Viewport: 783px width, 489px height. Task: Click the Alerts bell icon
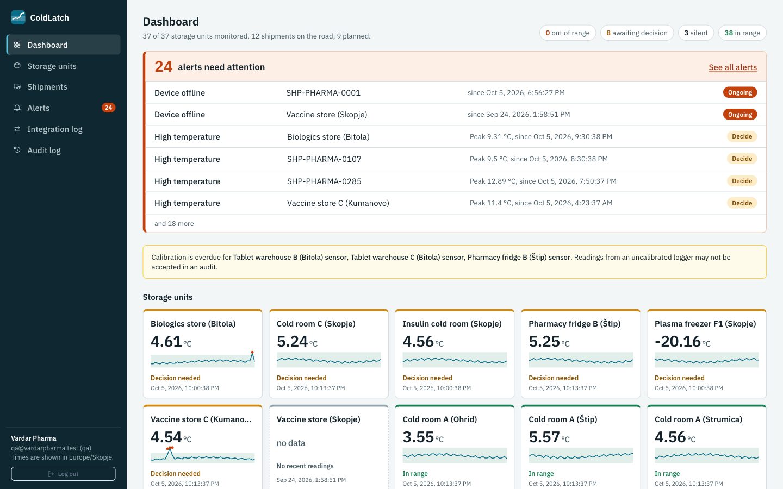pos(17,108)
